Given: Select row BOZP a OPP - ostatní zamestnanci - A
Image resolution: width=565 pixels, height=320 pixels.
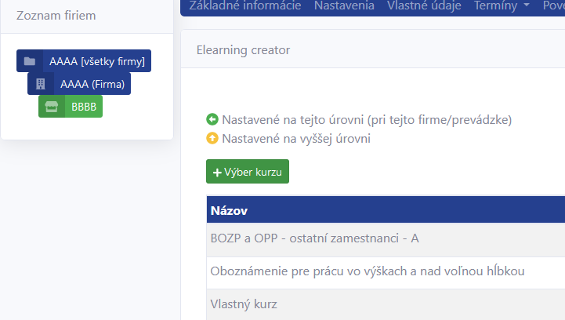Looking at the screenshot, I should tap(386, 238).
